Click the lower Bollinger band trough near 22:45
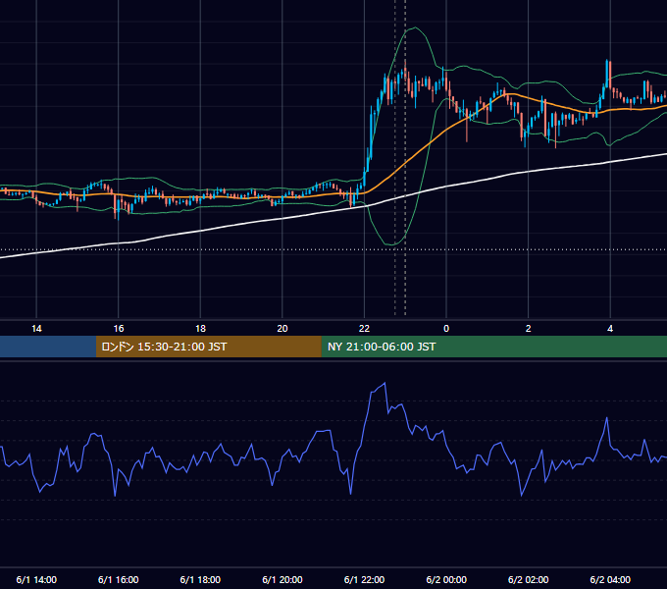Image resolution: width=667 pixels, height=589 pixels. click(x=392, y=244)
